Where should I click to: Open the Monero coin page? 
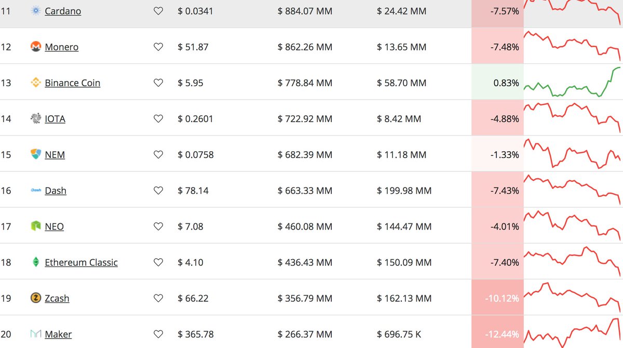tap(61, 46)
